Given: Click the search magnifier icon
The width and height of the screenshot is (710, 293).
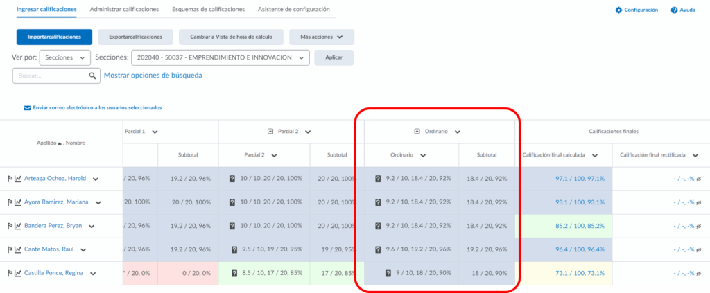Looking at the screenshot, I should pyautogui.click(x=93, y=76).
